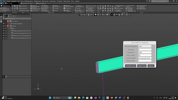178x100 pixels.
Task: Click the Получить св-ва button
Action: click(x=130, y=66)
